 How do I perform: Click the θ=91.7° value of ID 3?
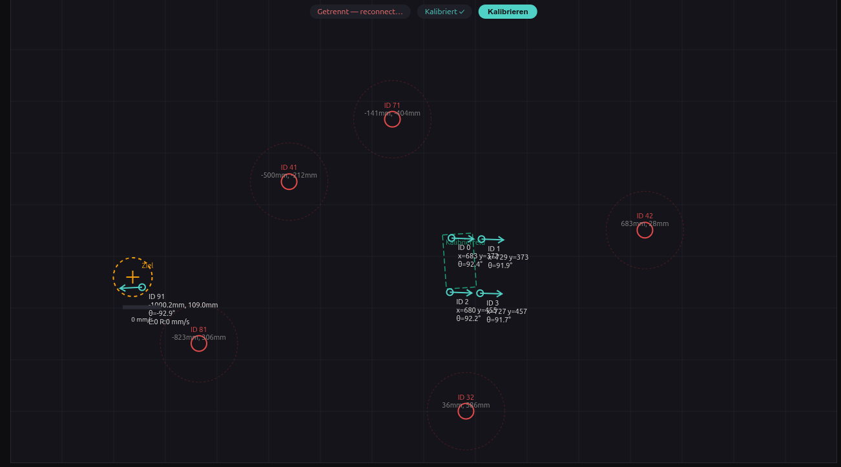[x=499, y=320]
